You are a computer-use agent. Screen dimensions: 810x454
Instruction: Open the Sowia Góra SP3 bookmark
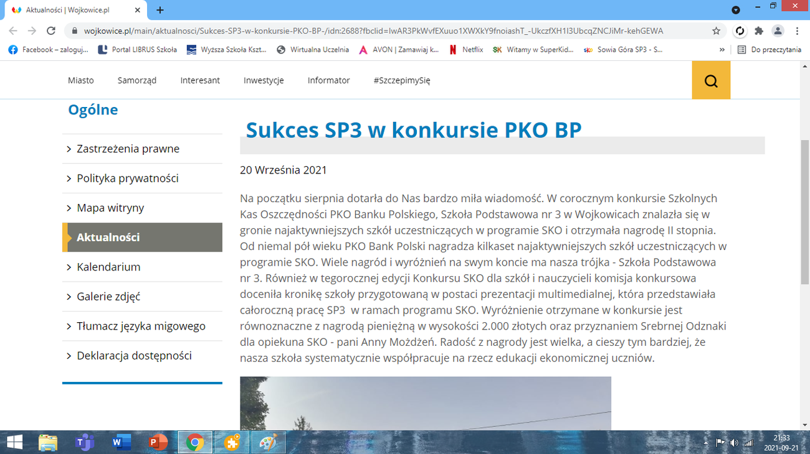click(623, 50)
